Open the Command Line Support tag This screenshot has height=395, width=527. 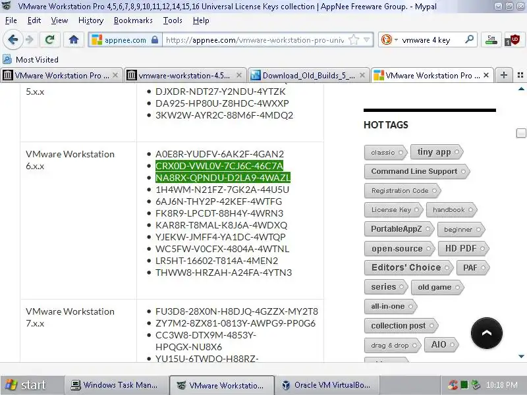(417, 171)
